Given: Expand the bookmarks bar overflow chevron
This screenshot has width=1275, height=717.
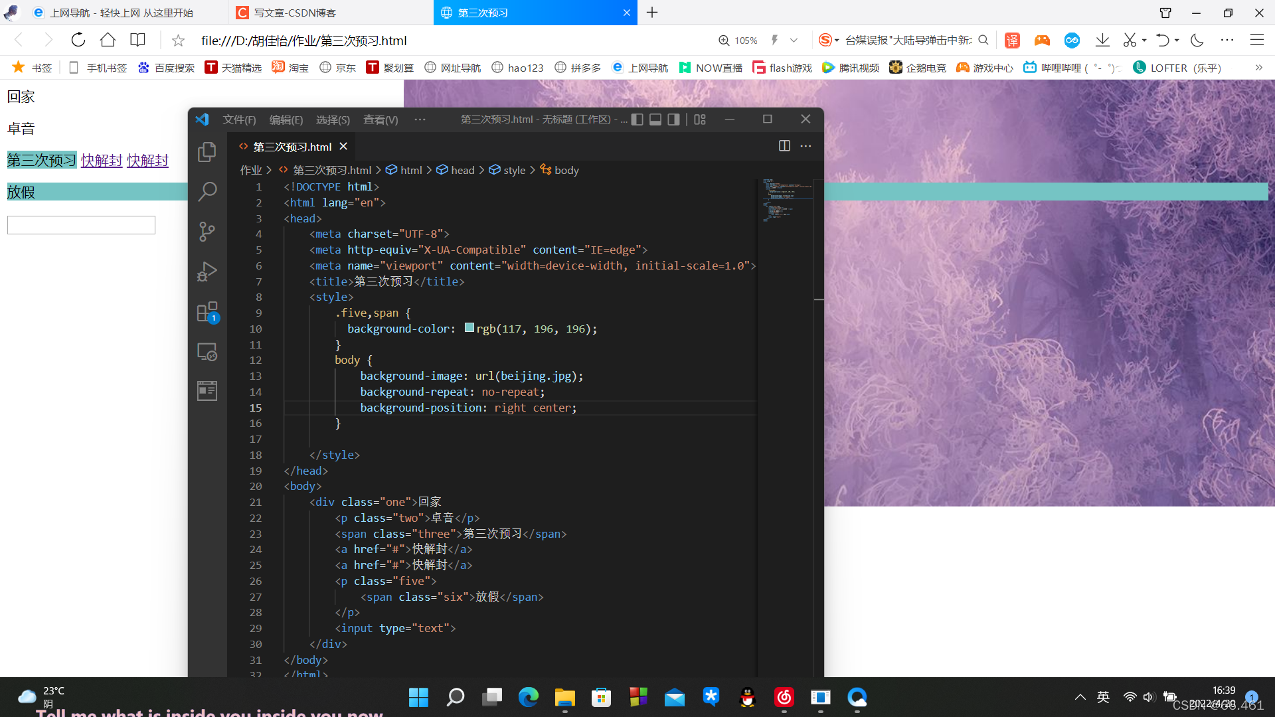Looking at the screenshot, I should [1258, 68].
